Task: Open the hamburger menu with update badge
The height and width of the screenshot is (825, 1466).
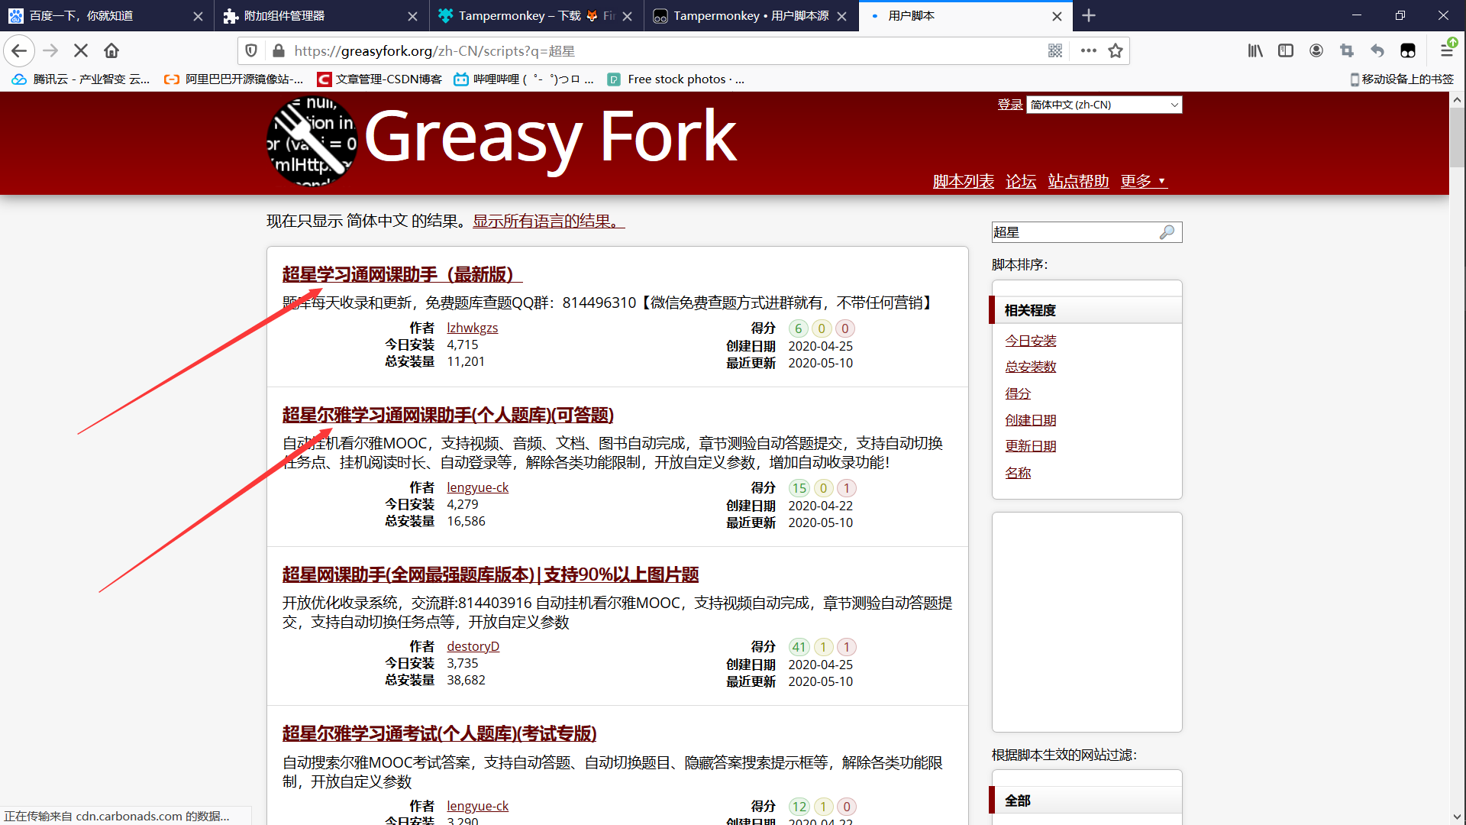Action: point(1448,50)
